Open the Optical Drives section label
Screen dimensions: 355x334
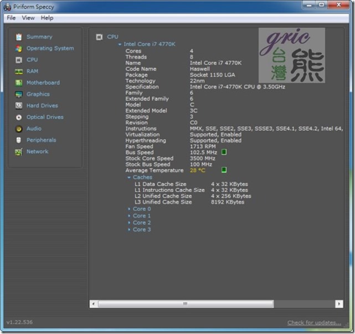coord(45,117)
